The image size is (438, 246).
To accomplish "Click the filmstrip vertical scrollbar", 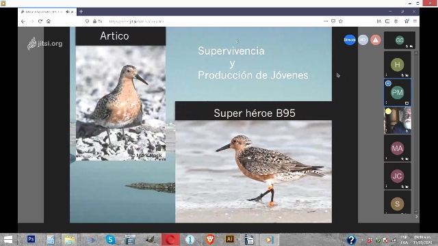I will tap(416, 133).
